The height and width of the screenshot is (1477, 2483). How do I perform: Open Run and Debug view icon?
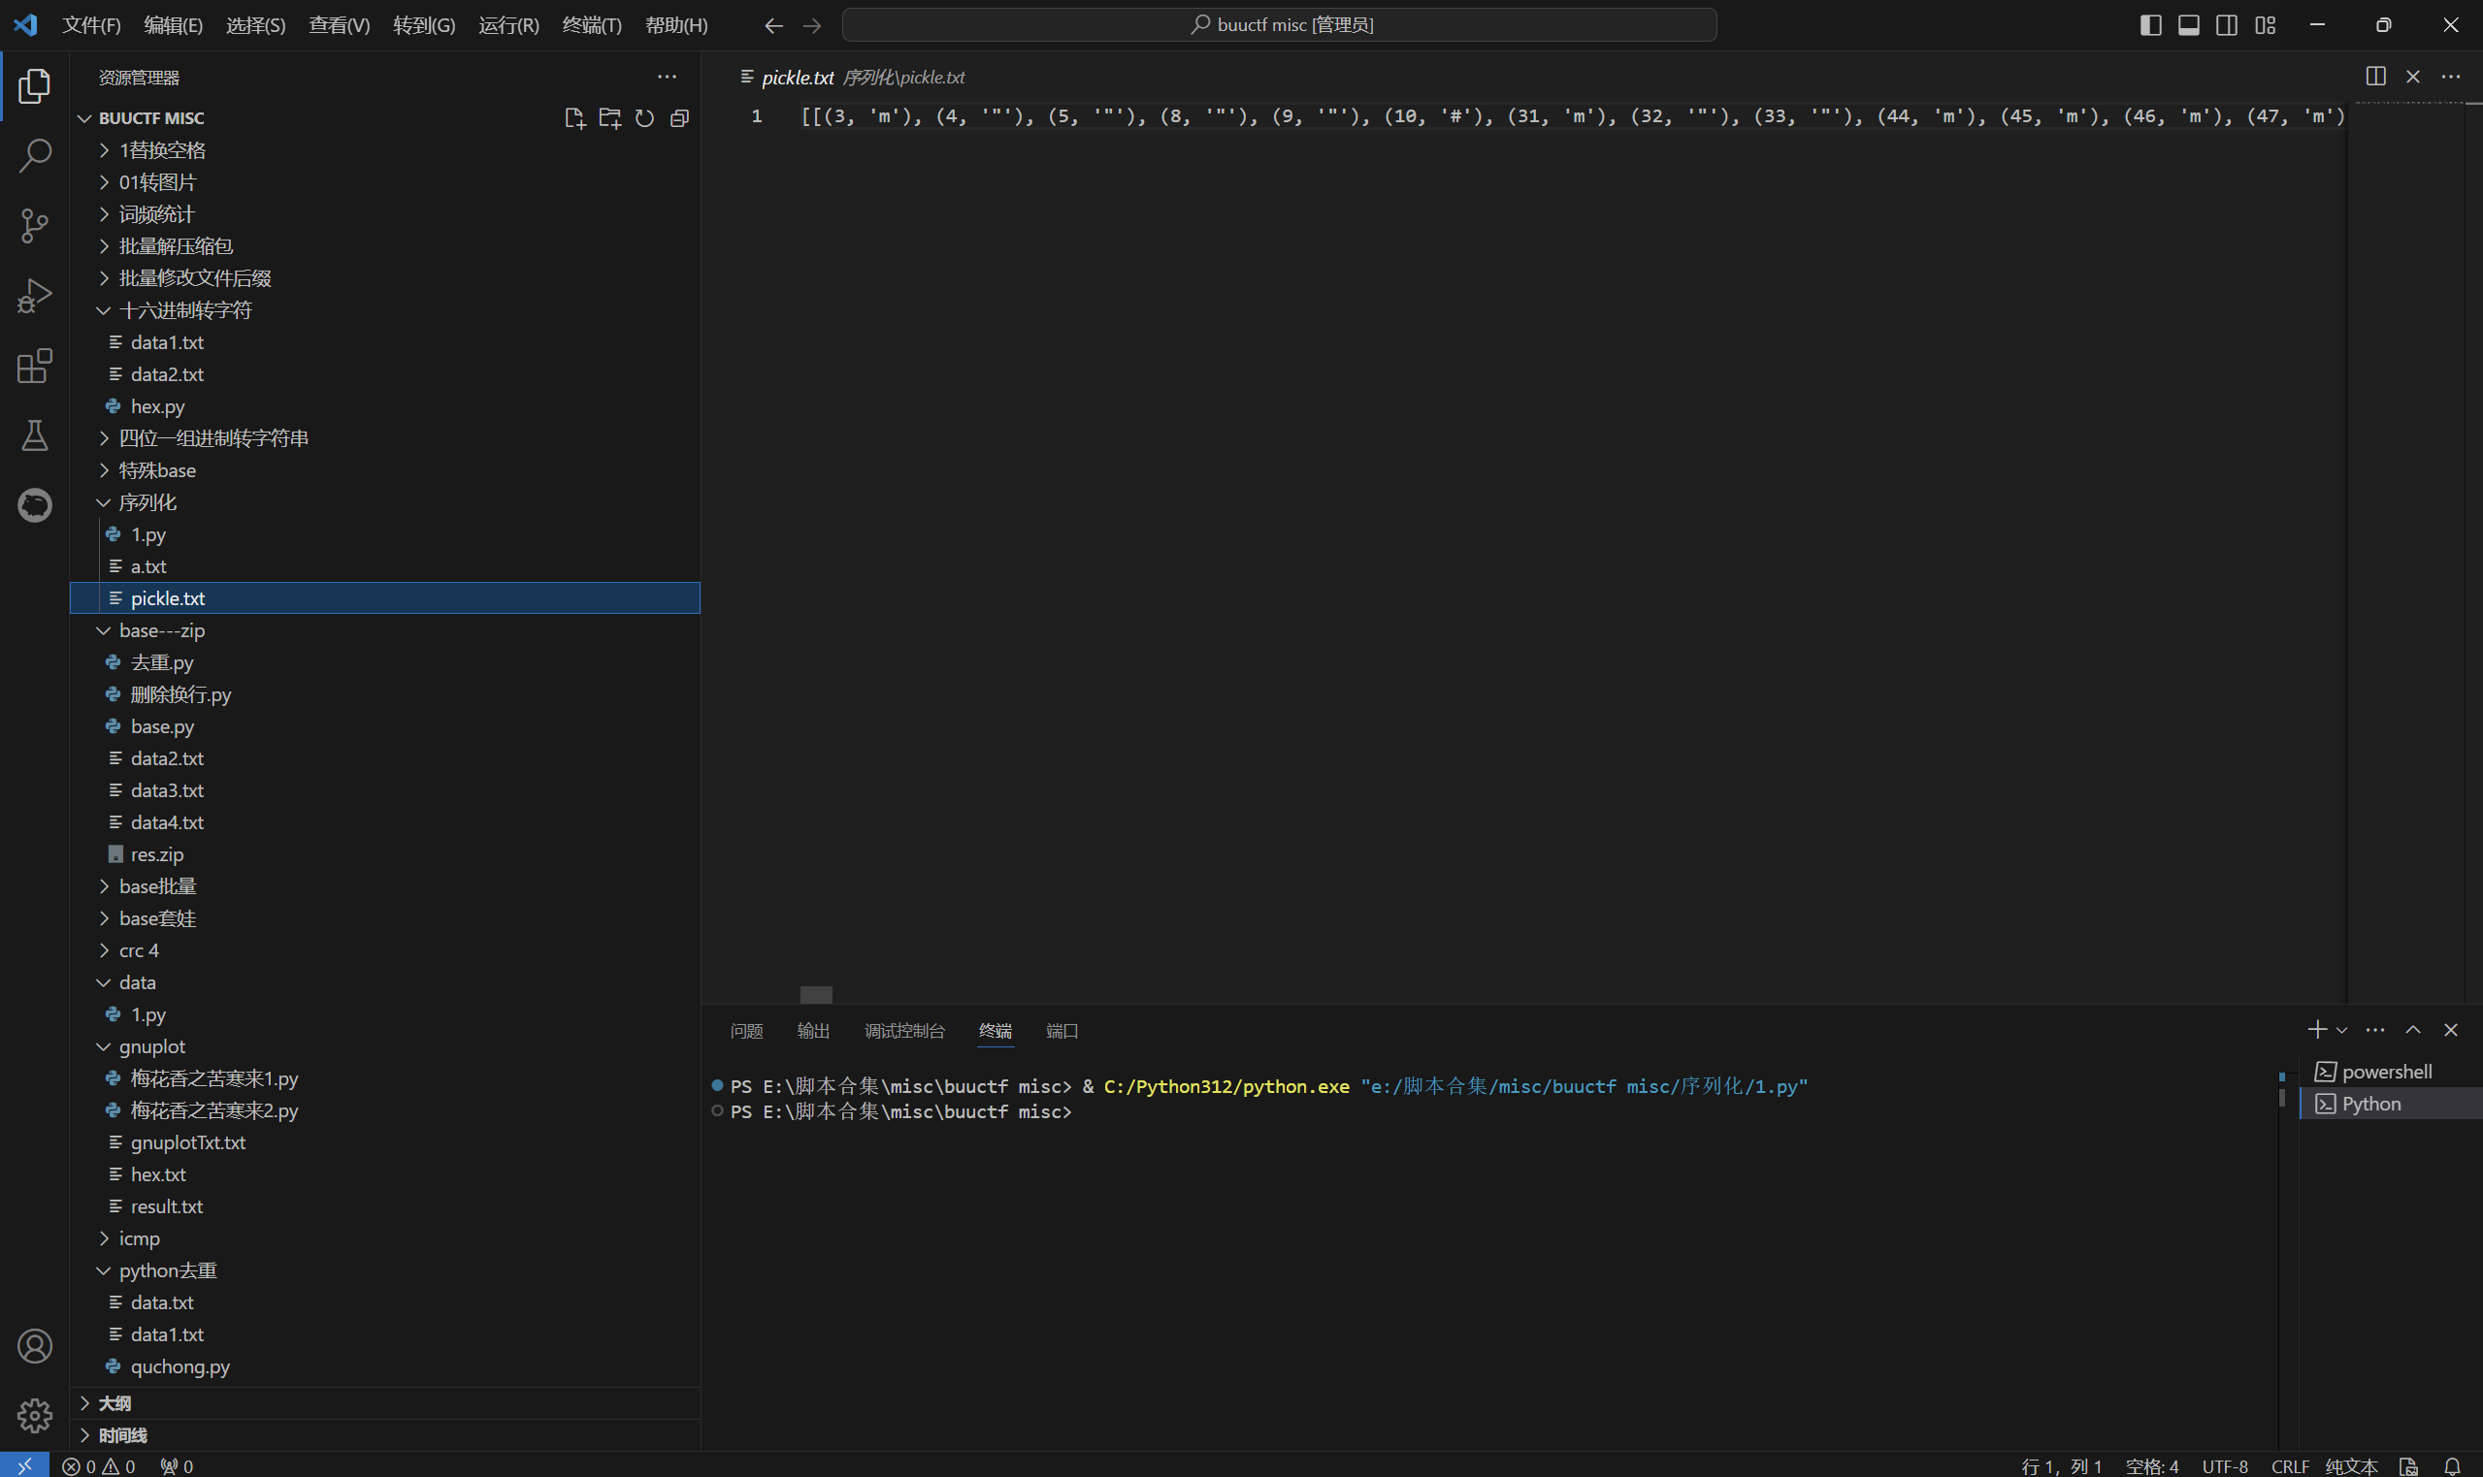[x=35, y=296]
